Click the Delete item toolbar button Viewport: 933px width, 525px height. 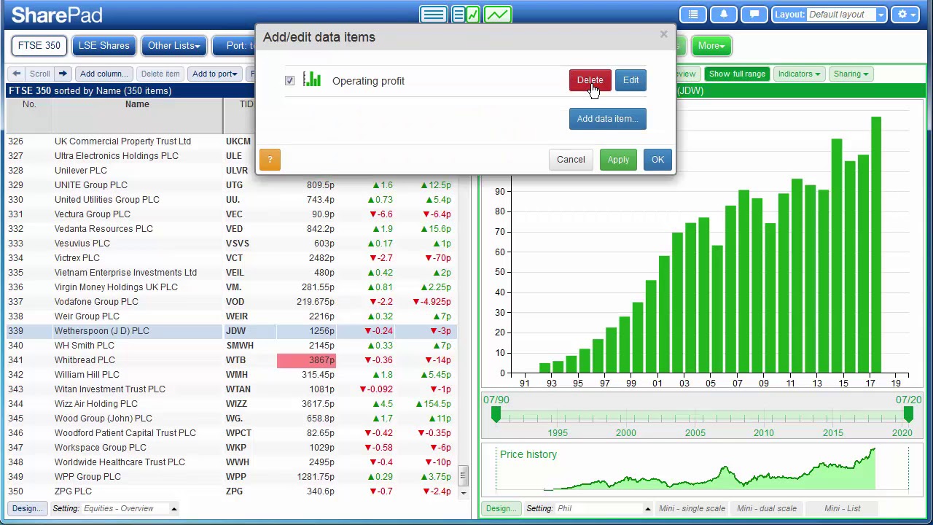click(160, 74)
